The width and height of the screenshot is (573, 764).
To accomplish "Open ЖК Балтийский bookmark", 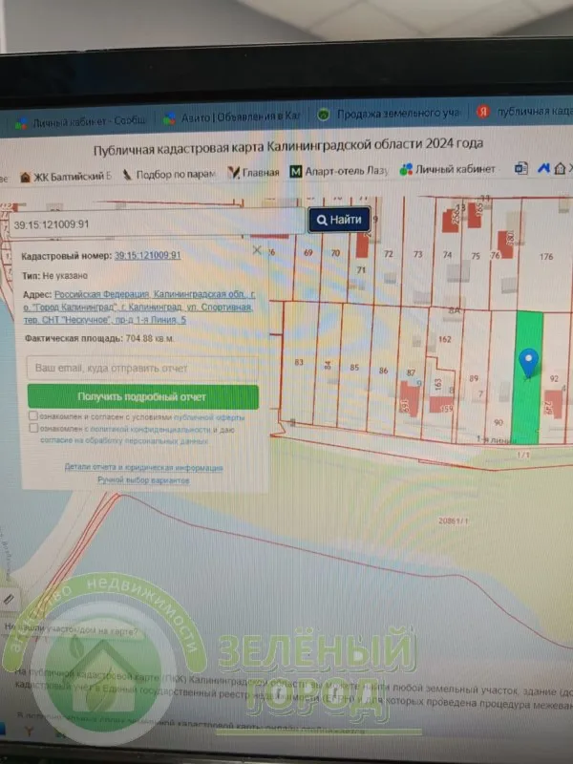I will [x=66, y=177].
